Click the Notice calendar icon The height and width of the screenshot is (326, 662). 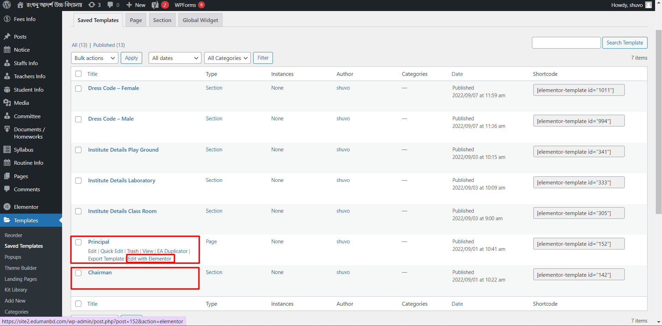tap(7, 50)
